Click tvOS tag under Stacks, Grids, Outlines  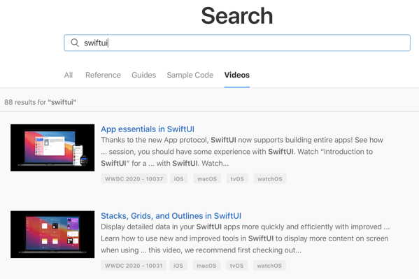[x=236, y=266]
